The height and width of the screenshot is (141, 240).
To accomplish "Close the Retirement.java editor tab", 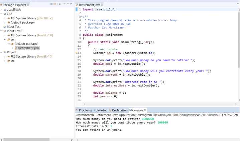I will (102, 5).
